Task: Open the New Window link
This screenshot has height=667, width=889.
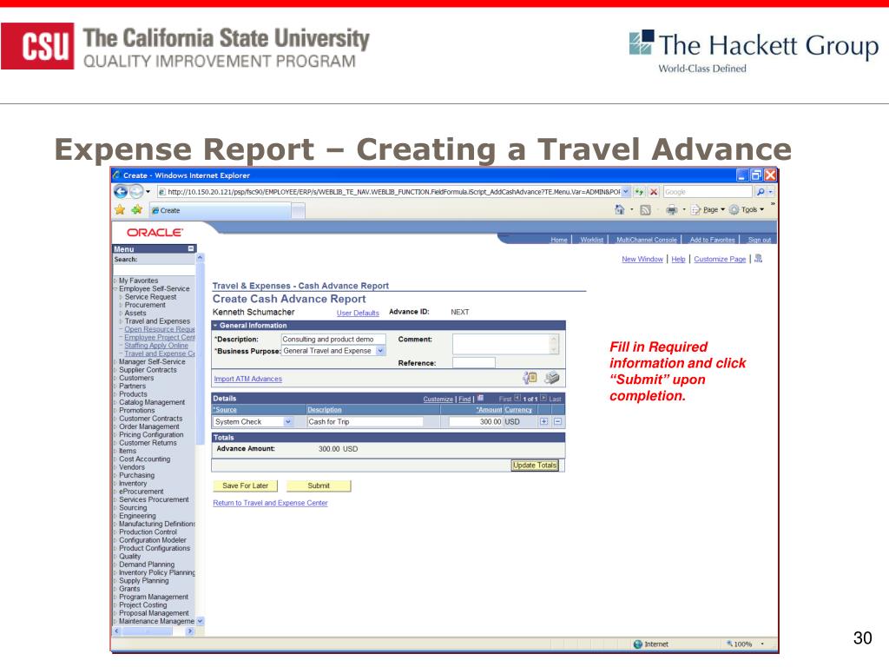Action: [642, 259]
